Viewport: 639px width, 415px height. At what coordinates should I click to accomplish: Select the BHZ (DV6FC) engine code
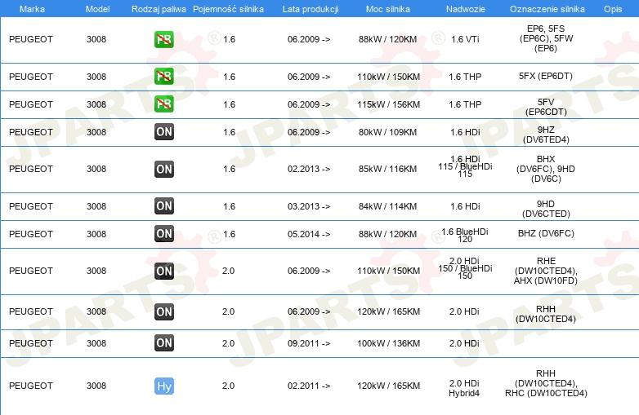pos(546,233)
